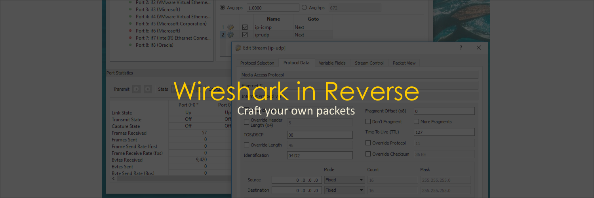Enable the Override Checksum checkbox
The image size is (594, 198).
click(368, 154)
